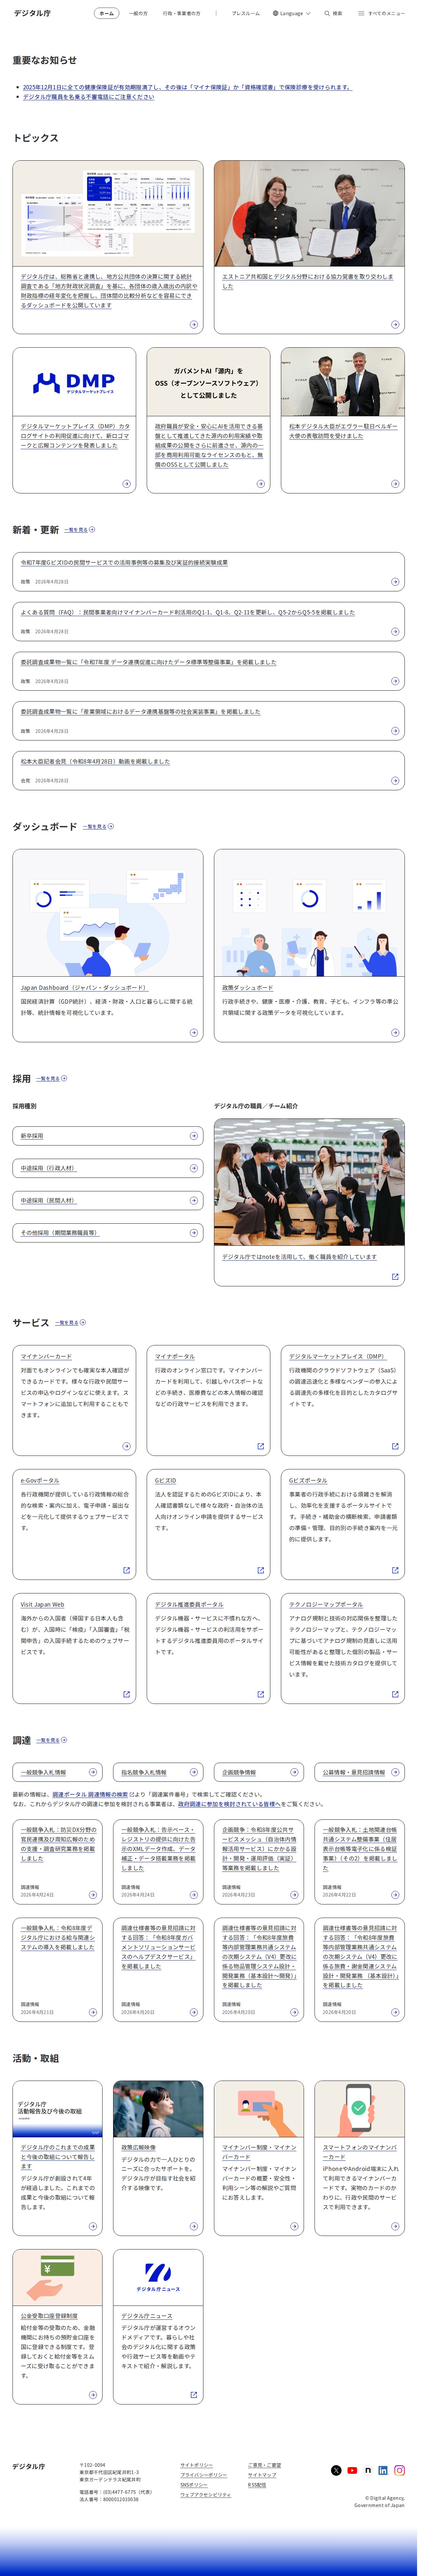
Task: Open 中途採用（行政人材） recruitment button
Action: [x=108, y=1168]
